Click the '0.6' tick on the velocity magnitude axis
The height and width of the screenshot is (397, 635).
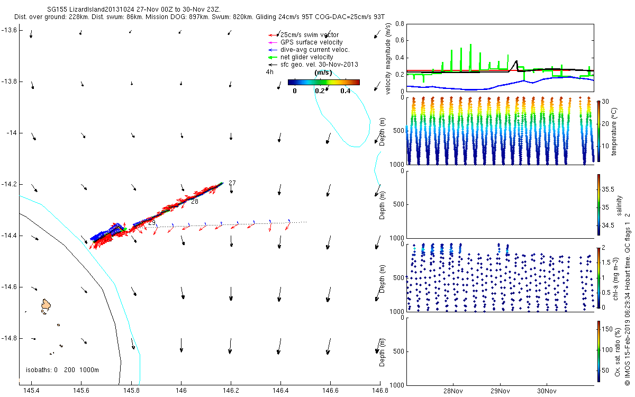click(x=400, y=41)
